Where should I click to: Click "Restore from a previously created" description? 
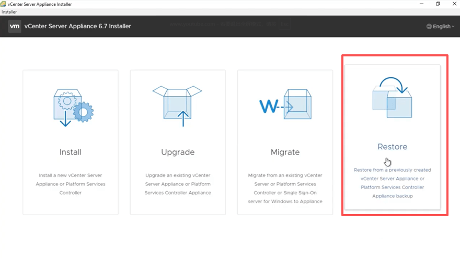pos(392,183)
